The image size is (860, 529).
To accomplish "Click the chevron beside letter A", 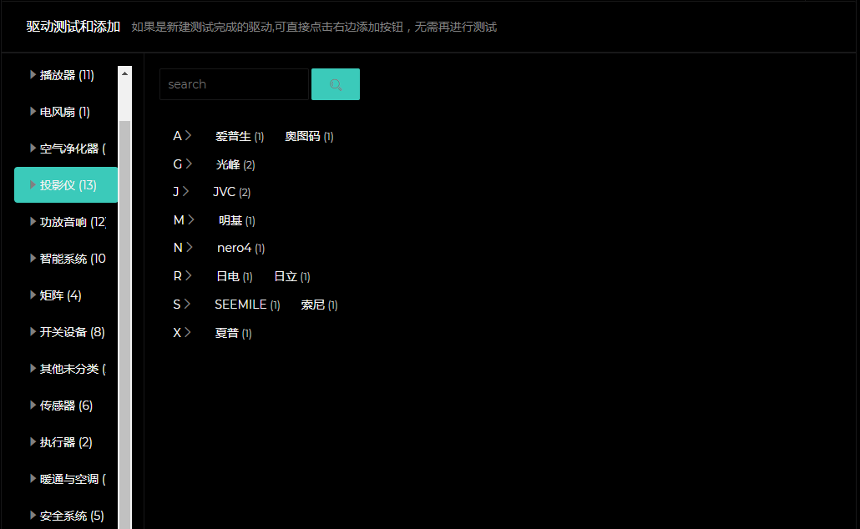I will tap(189, 135).
